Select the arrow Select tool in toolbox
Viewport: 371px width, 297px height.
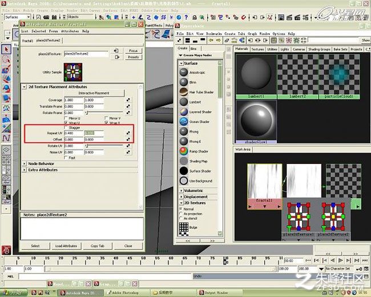[x=6, y=49]
